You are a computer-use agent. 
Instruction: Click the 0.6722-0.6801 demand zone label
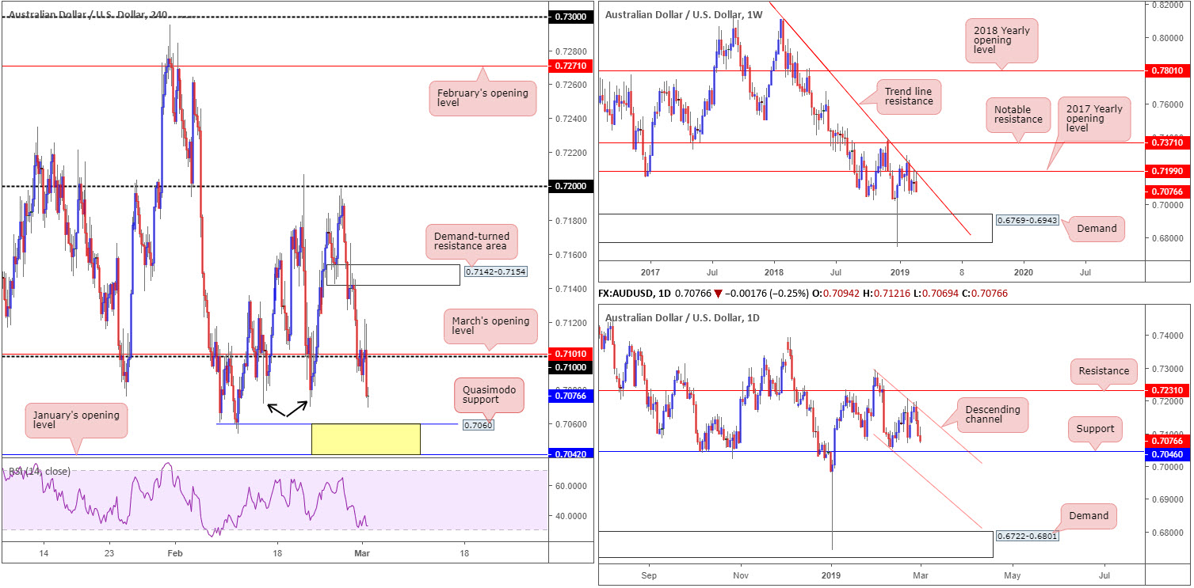coord(1028,536)
